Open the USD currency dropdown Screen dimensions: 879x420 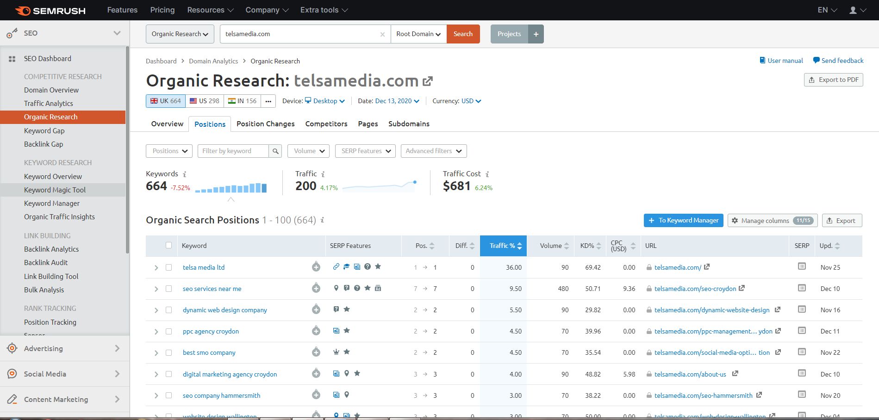(471, 101)
